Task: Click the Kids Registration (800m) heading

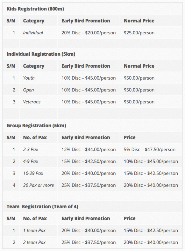Action: tap(35, 9)
